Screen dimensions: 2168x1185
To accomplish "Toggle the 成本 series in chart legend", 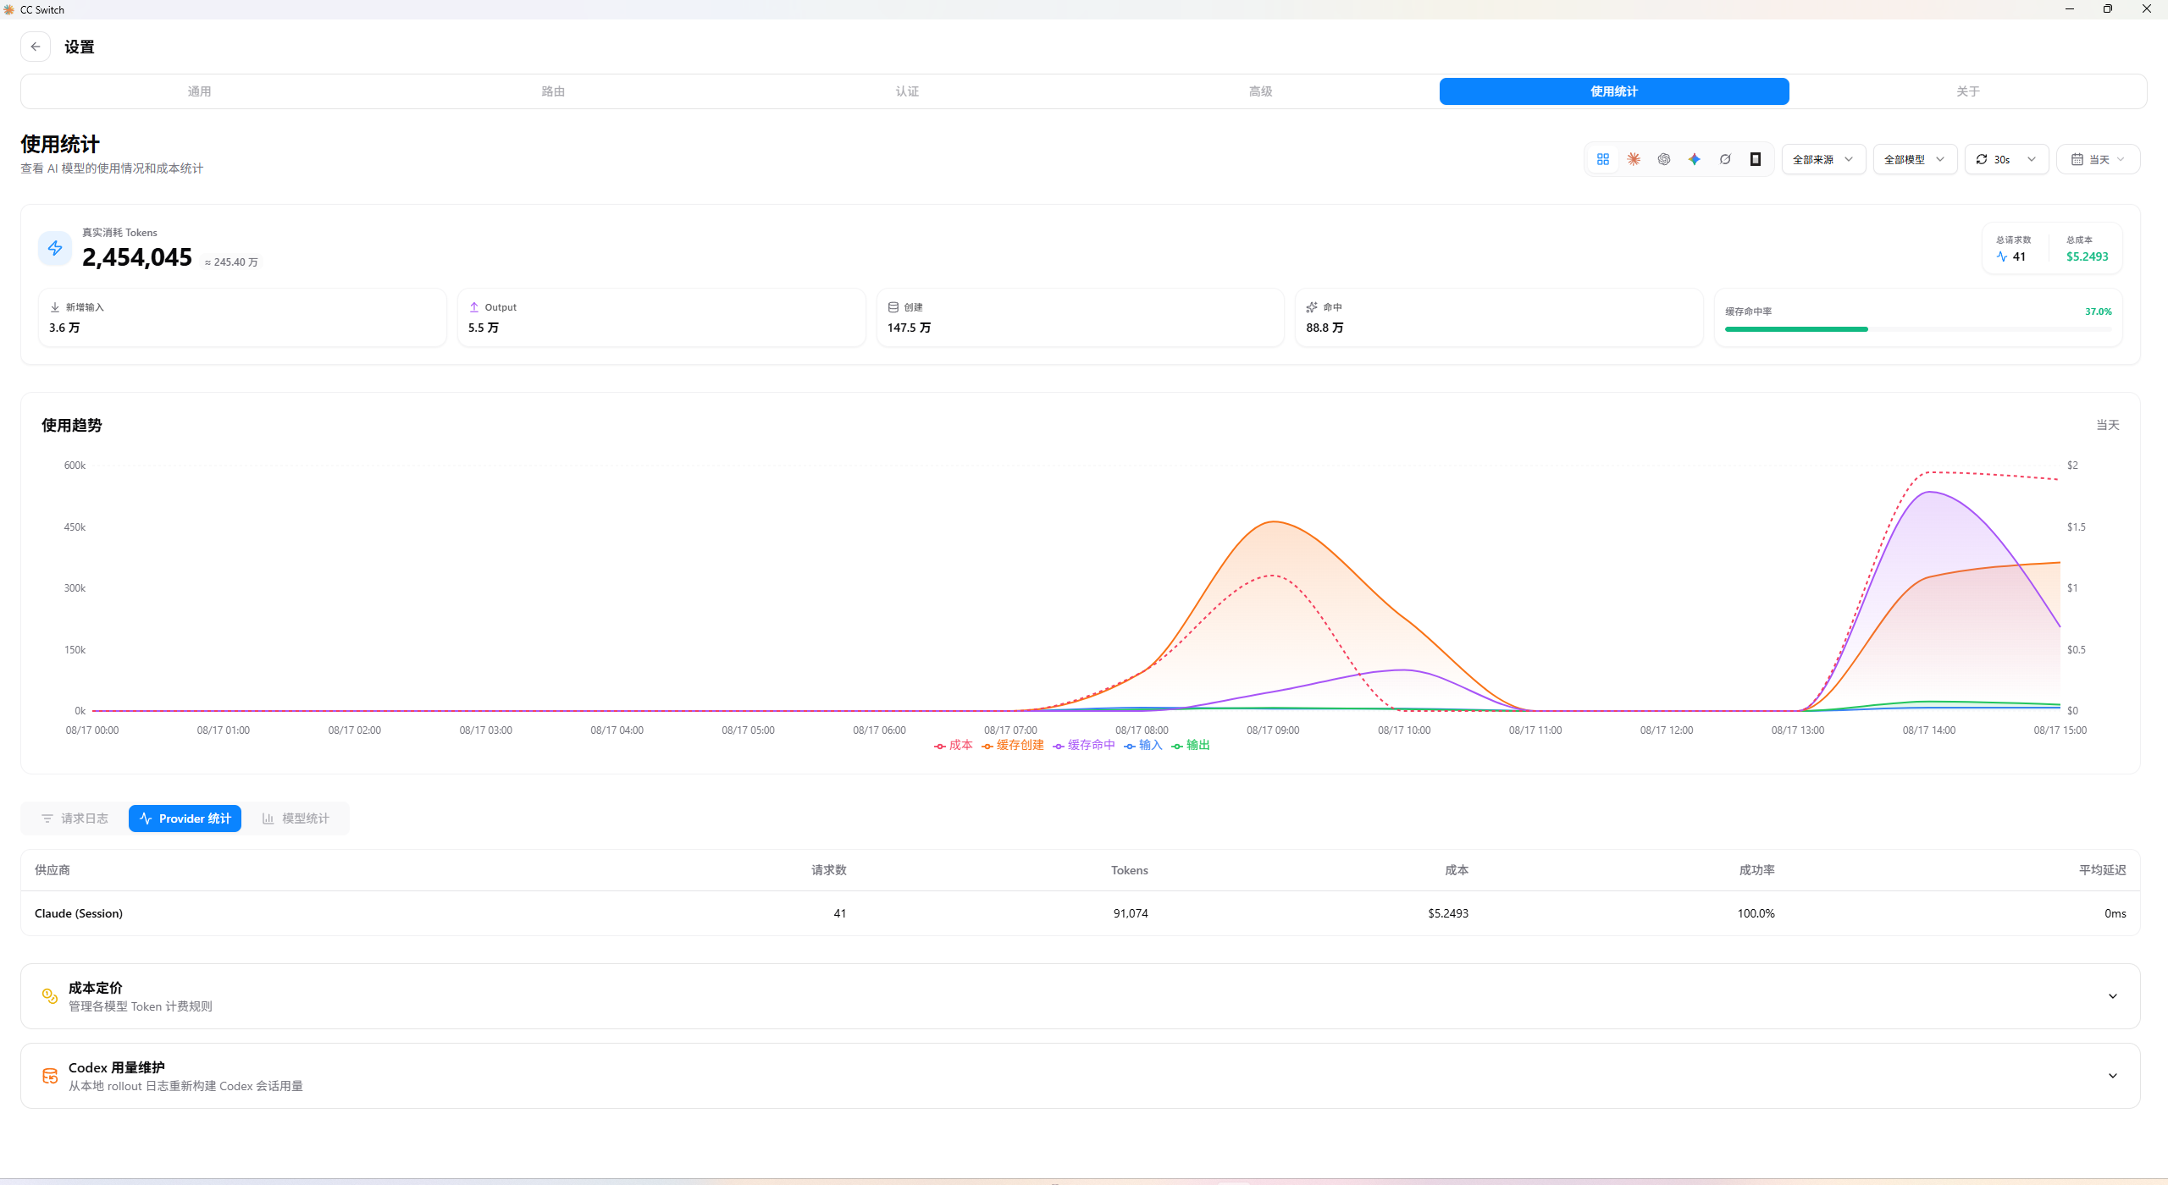I will tap(954, 745).
